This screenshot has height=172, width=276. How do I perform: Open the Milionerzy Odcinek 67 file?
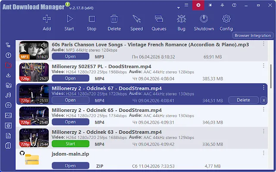[x=70, y=100]
